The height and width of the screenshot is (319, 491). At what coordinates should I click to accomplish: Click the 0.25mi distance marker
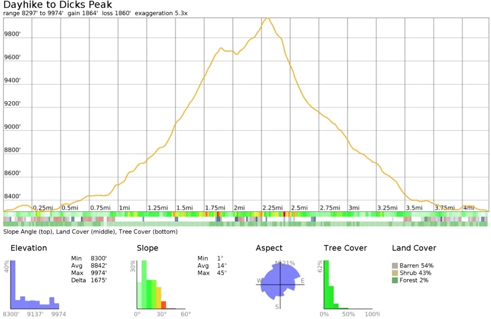pyautogui.click(x=43, y=208)
